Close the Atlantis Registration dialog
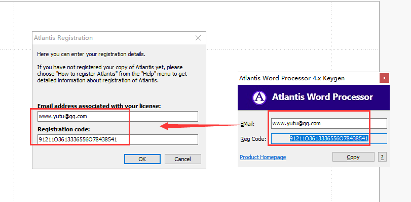The image size is (411, 202). tap(198, 38)
